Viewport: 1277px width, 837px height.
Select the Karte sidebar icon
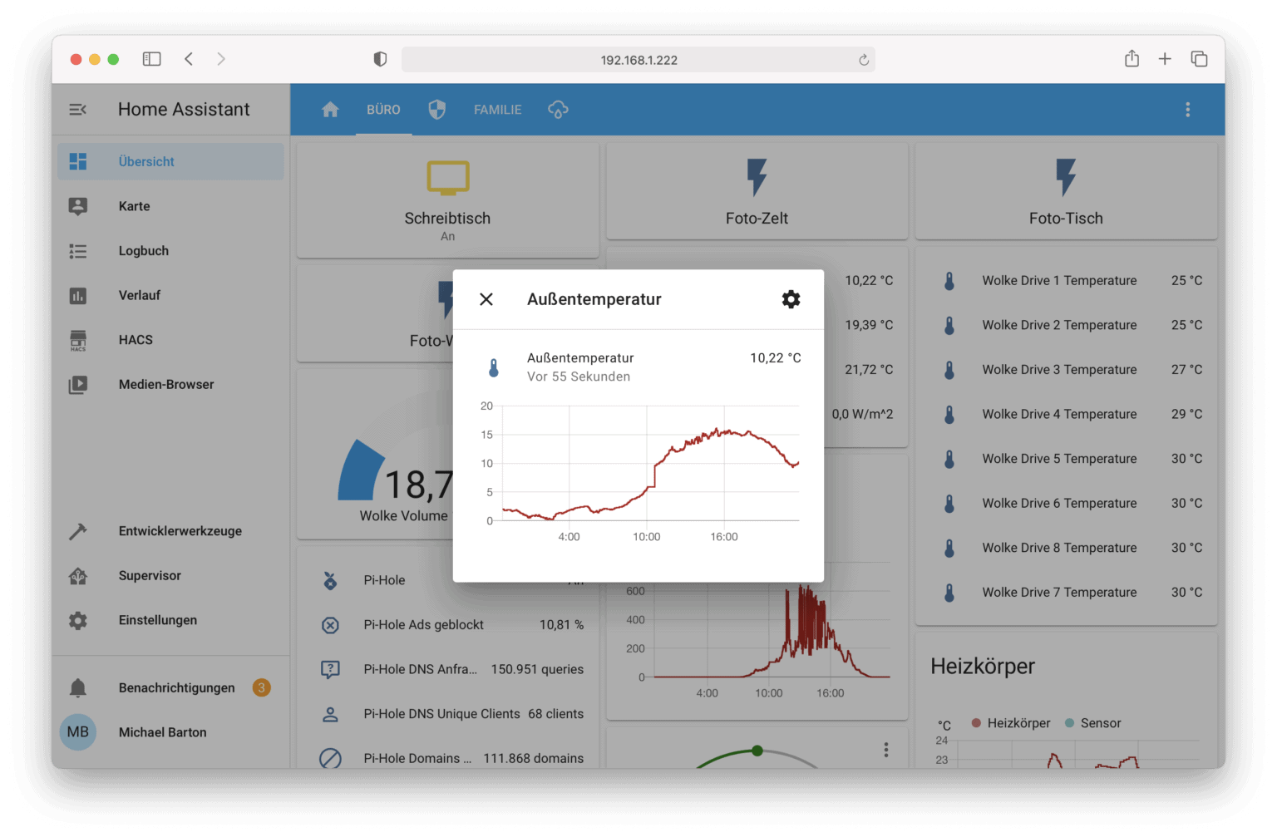coord(77,206)
